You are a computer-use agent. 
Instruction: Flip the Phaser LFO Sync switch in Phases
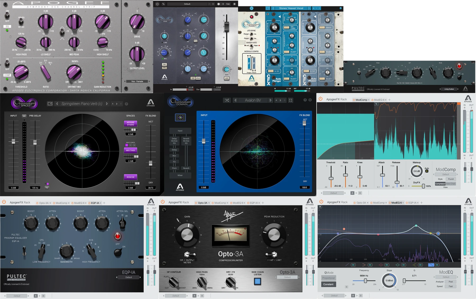point(251,39)
